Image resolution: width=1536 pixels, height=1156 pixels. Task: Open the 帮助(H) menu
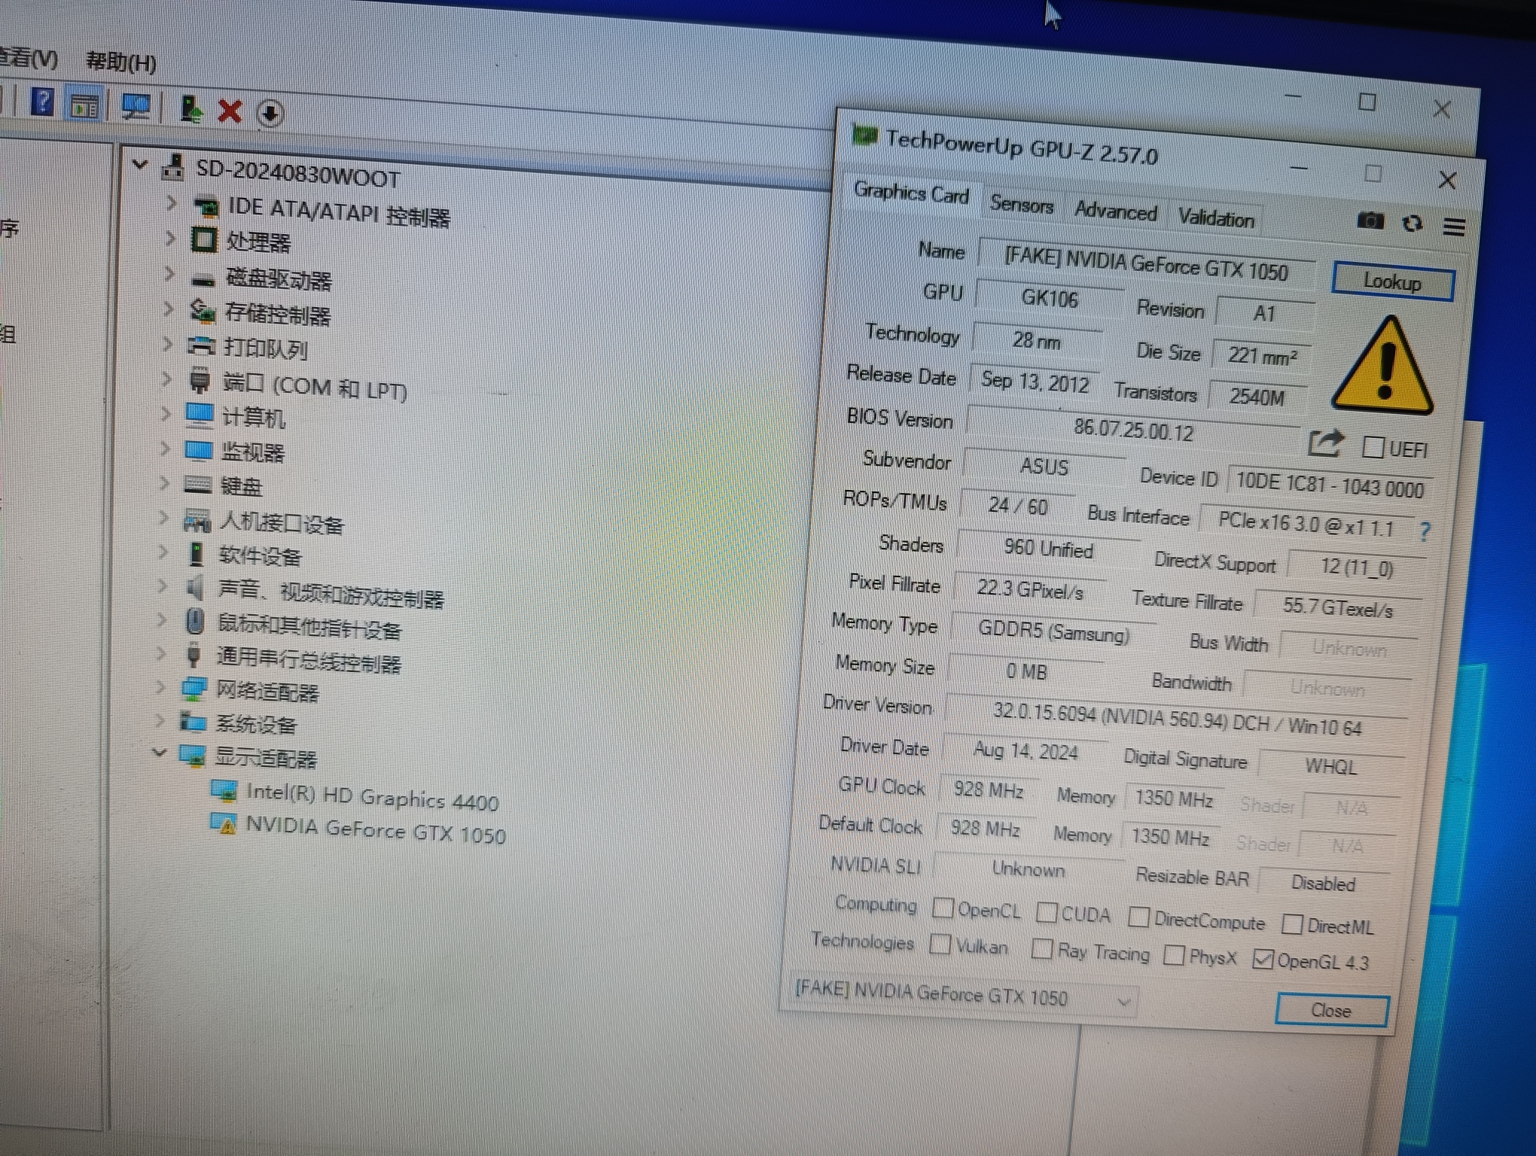[120, 62]
